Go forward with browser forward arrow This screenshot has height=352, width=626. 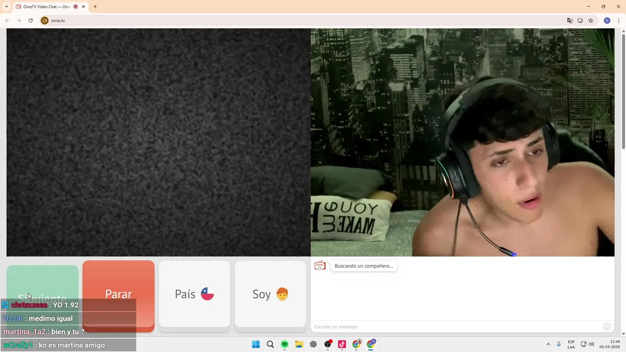click(x=19, y=21)
